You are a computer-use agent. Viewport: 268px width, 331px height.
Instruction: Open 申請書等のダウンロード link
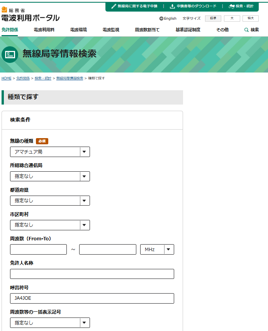click(197, 6)
